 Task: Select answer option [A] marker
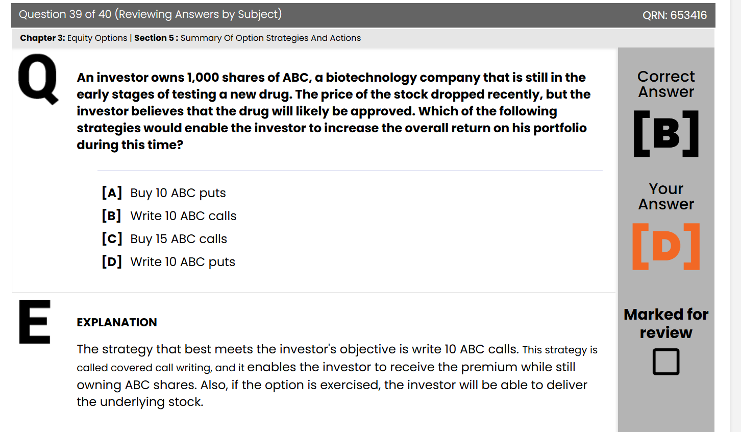pos(112,193)
